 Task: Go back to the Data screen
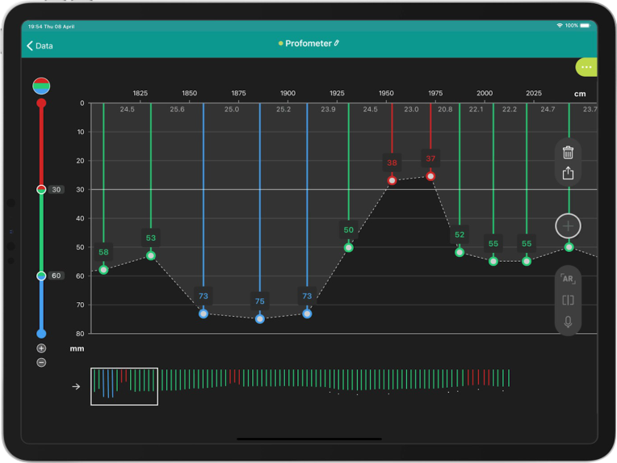40,46
